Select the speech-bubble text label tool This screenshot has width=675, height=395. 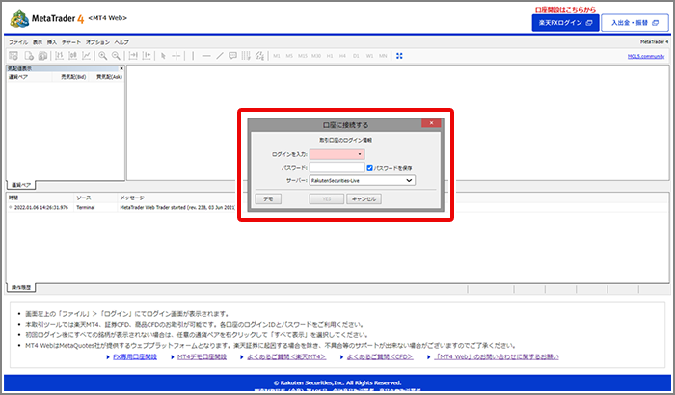[x=233, y=56]
